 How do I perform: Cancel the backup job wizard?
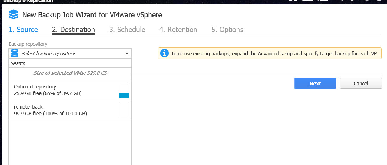(x=361, y=84)
